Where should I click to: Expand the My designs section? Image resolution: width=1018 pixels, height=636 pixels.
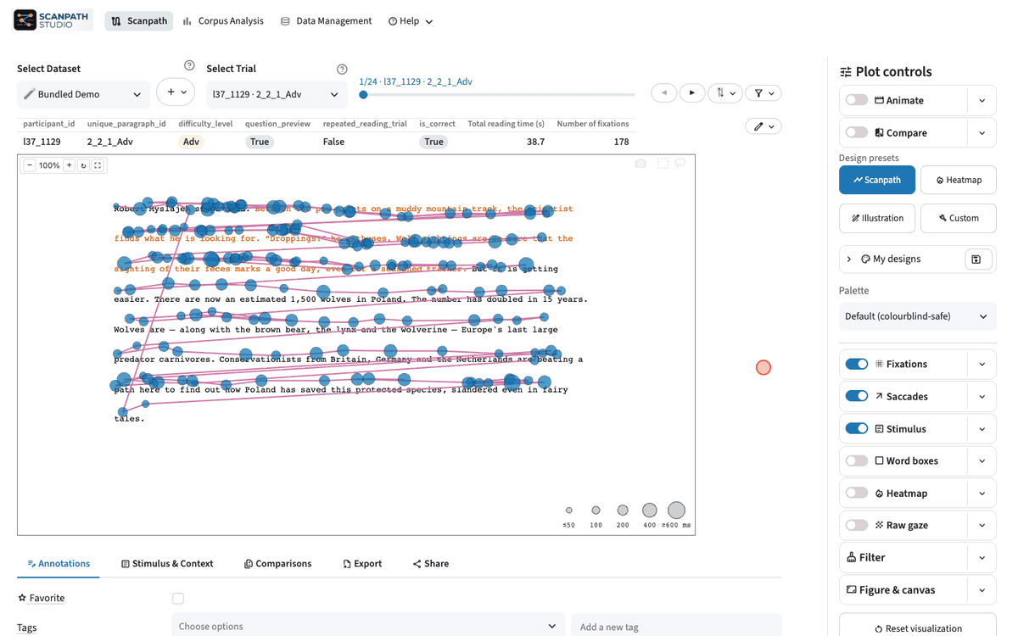pos(849,259)
